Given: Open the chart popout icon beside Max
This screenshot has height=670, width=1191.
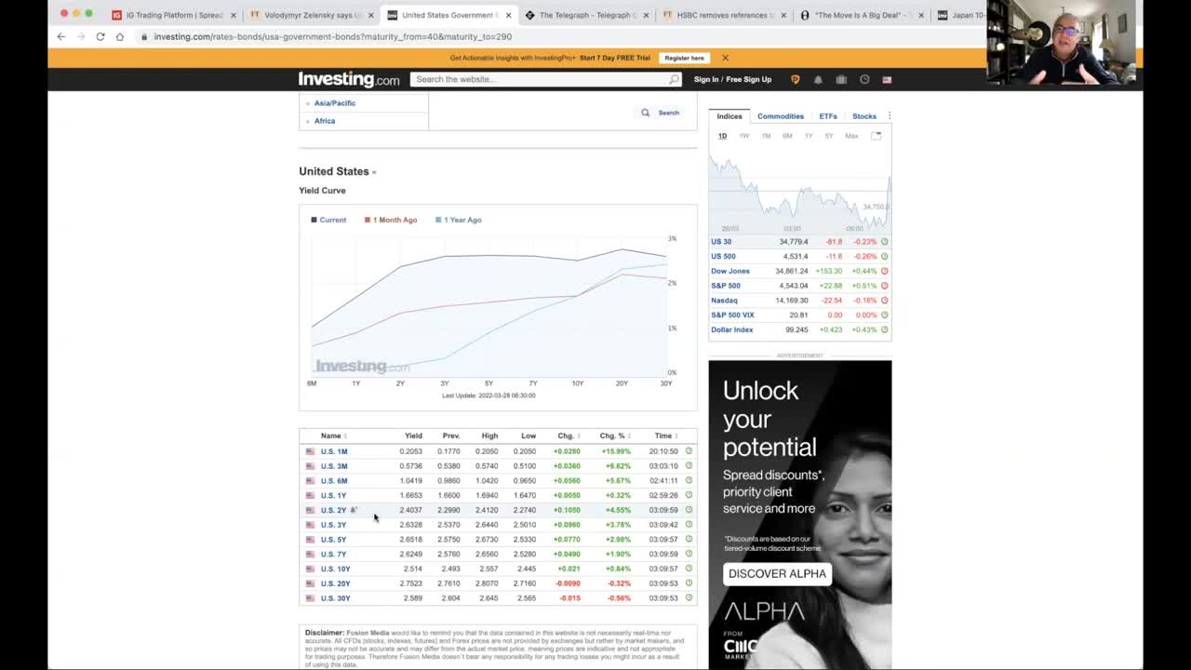Looking at the screenshot, I should [x=876, y=136].
